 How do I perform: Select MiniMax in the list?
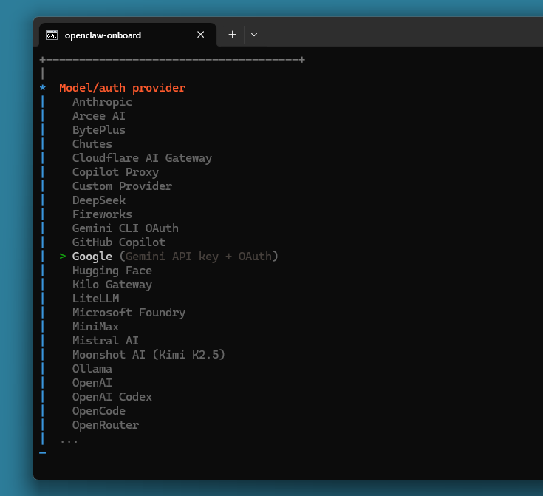[x=95, y=327]
